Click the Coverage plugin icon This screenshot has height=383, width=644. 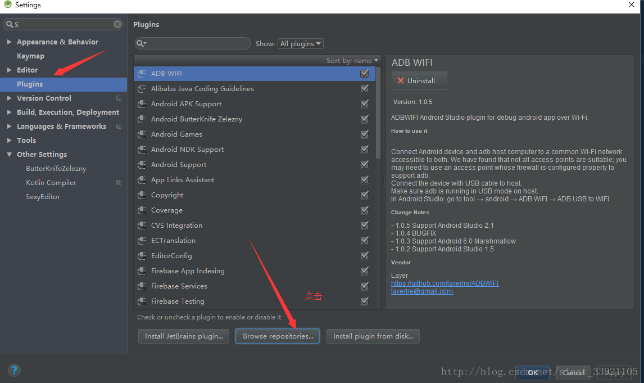pyautogui.click(x=142, y=210)
